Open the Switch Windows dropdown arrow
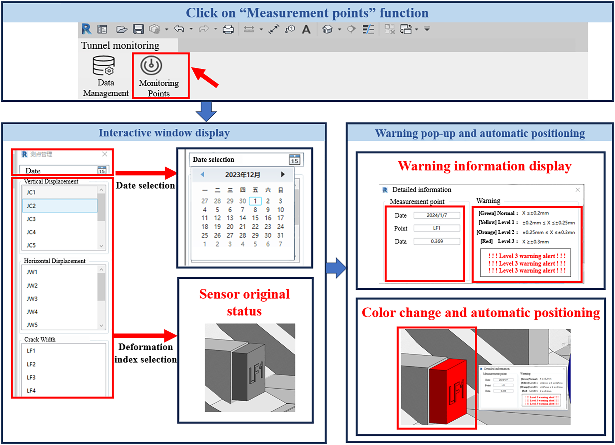615x445 pixels. [416, 29]
